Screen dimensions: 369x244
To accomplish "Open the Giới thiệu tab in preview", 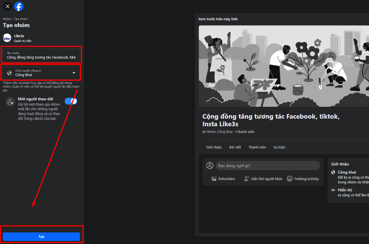I will coord(214,147).
